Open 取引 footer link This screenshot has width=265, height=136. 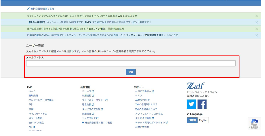(x=31, y=104)
